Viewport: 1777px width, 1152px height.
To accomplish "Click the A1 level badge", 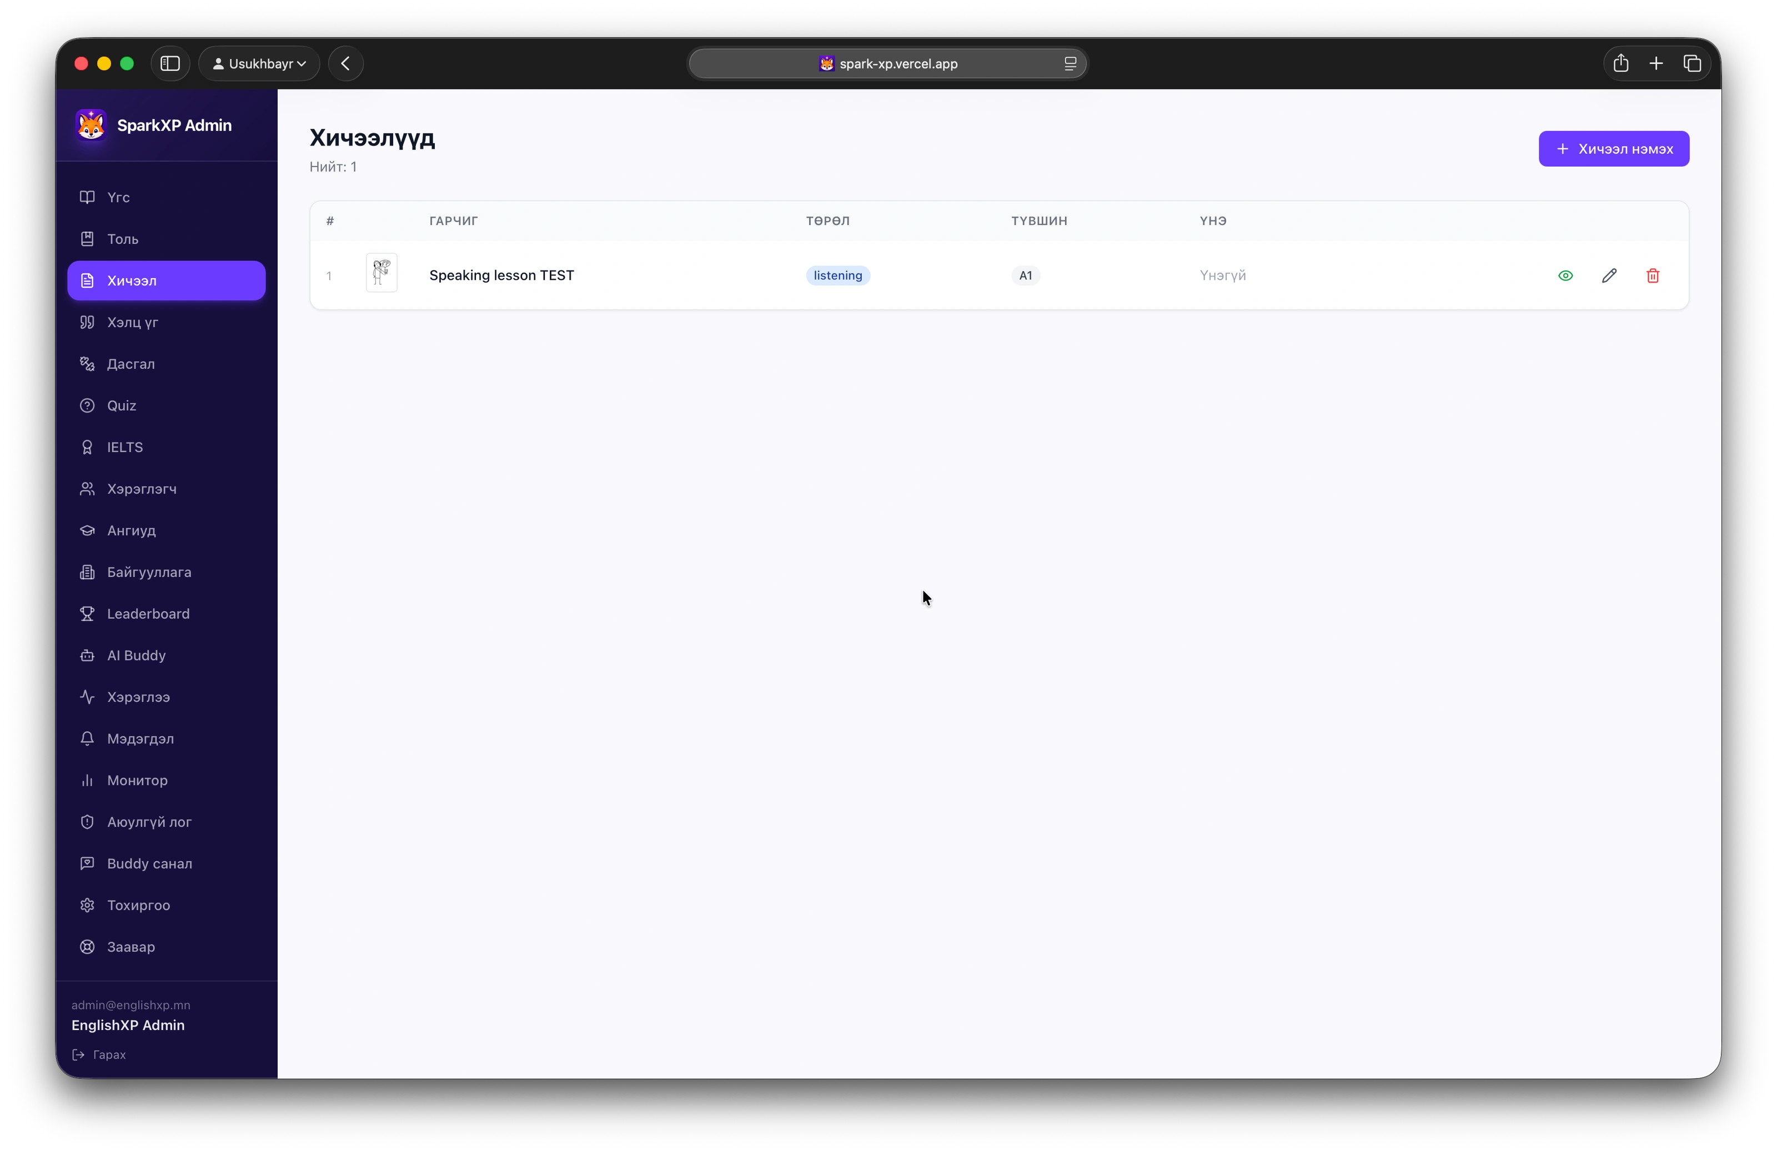I will tap(1025, 275).
